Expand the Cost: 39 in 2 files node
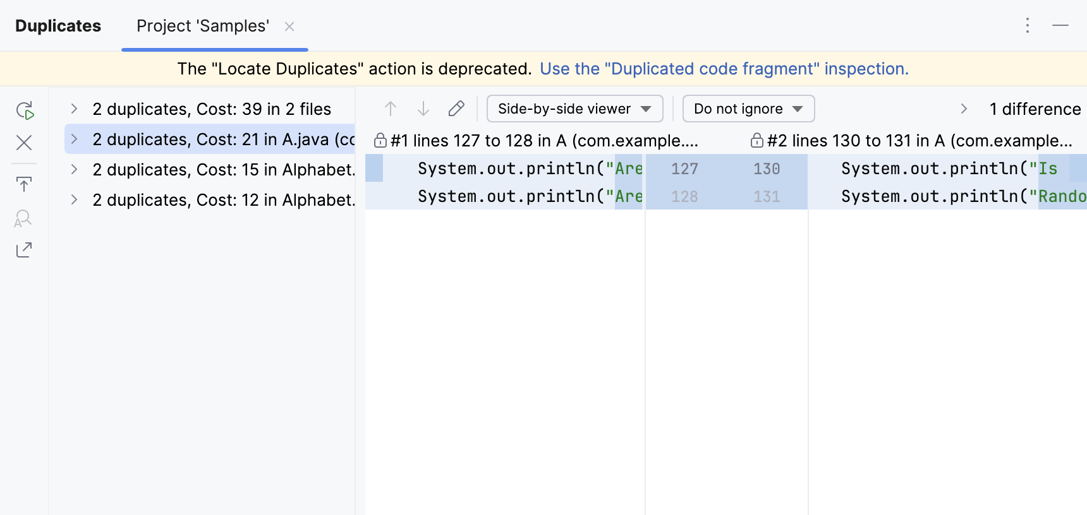Viewport: 1087px width, 515px height. coord(74,109)
